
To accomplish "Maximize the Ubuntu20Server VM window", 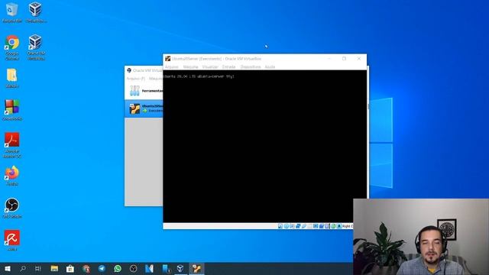I will [344, 59].
